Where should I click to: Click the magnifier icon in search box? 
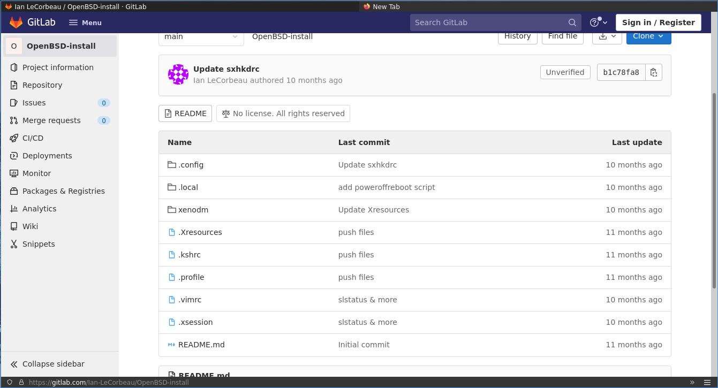[x=572, y=22]
